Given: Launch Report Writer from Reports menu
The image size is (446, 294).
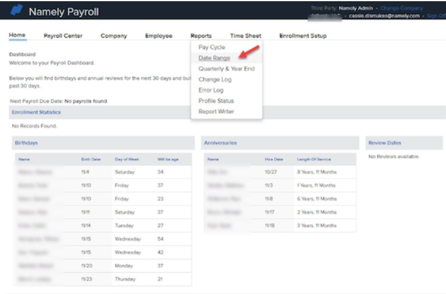Looking at the screenshot, I should [x=216, y=111].
